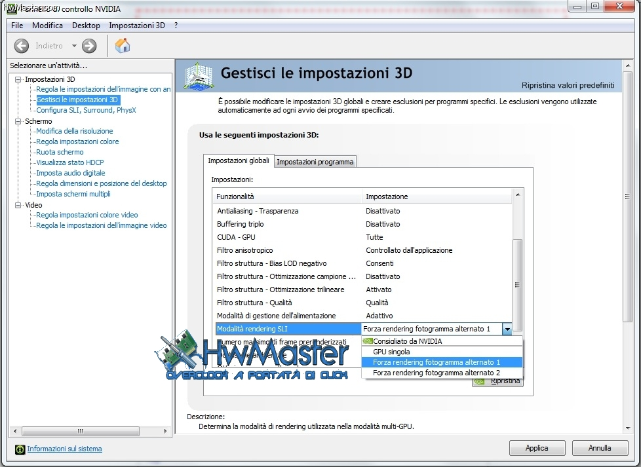
Task: Choose GPU singola option
Action: point(442,352)
